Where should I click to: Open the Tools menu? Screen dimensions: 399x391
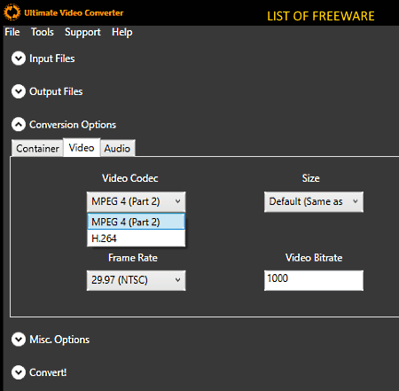(x=43, y=32)
